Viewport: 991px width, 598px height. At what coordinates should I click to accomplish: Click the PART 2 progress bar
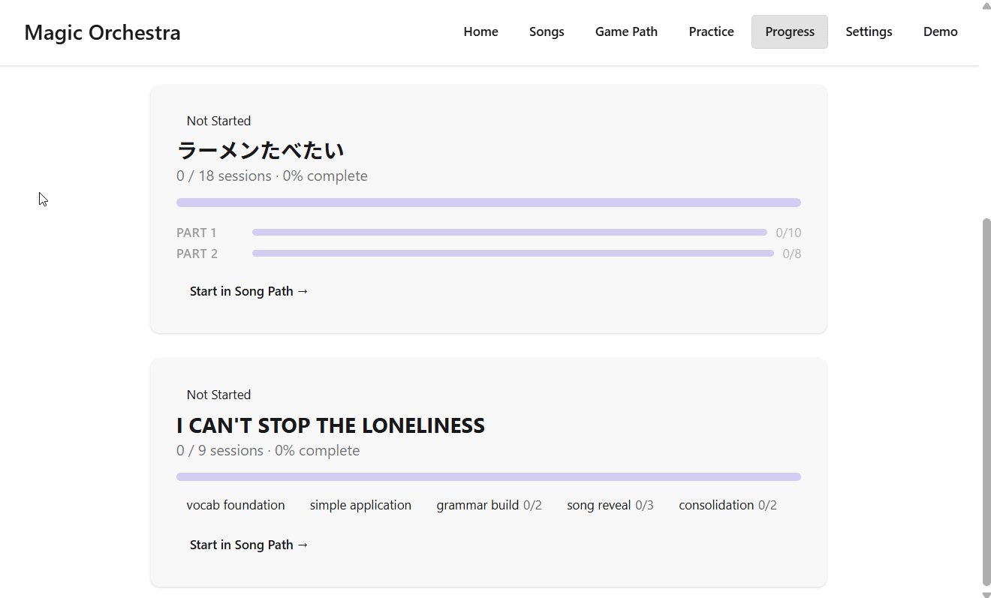(512, 254)
